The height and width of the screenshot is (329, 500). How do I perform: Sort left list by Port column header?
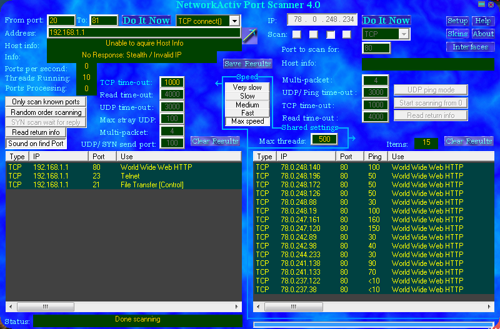(x=102, y=156)
